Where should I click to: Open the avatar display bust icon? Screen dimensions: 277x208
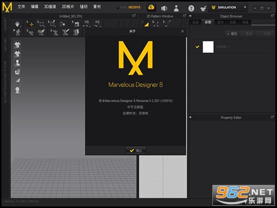coord(18,63)
